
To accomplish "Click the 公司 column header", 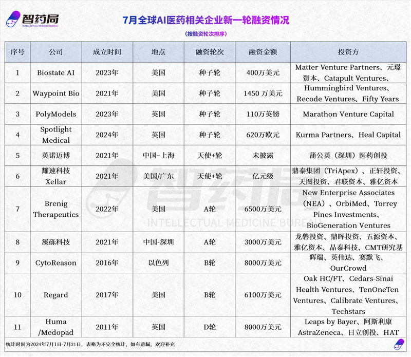I will (56, 52).
